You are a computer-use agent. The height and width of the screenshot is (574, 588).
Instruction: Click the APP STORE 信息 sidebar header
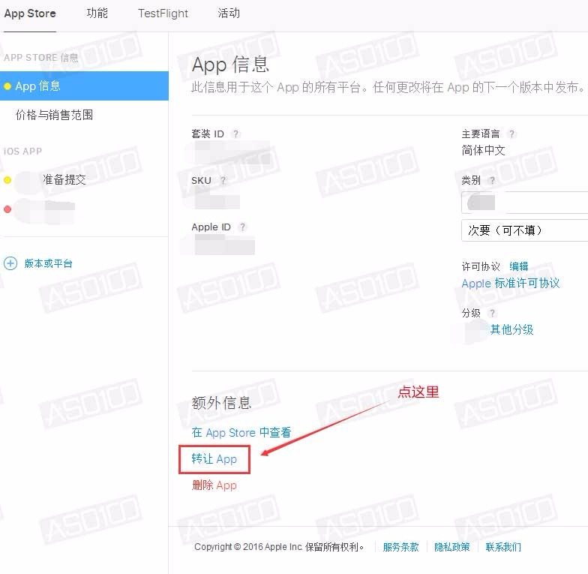pos(40,57)
